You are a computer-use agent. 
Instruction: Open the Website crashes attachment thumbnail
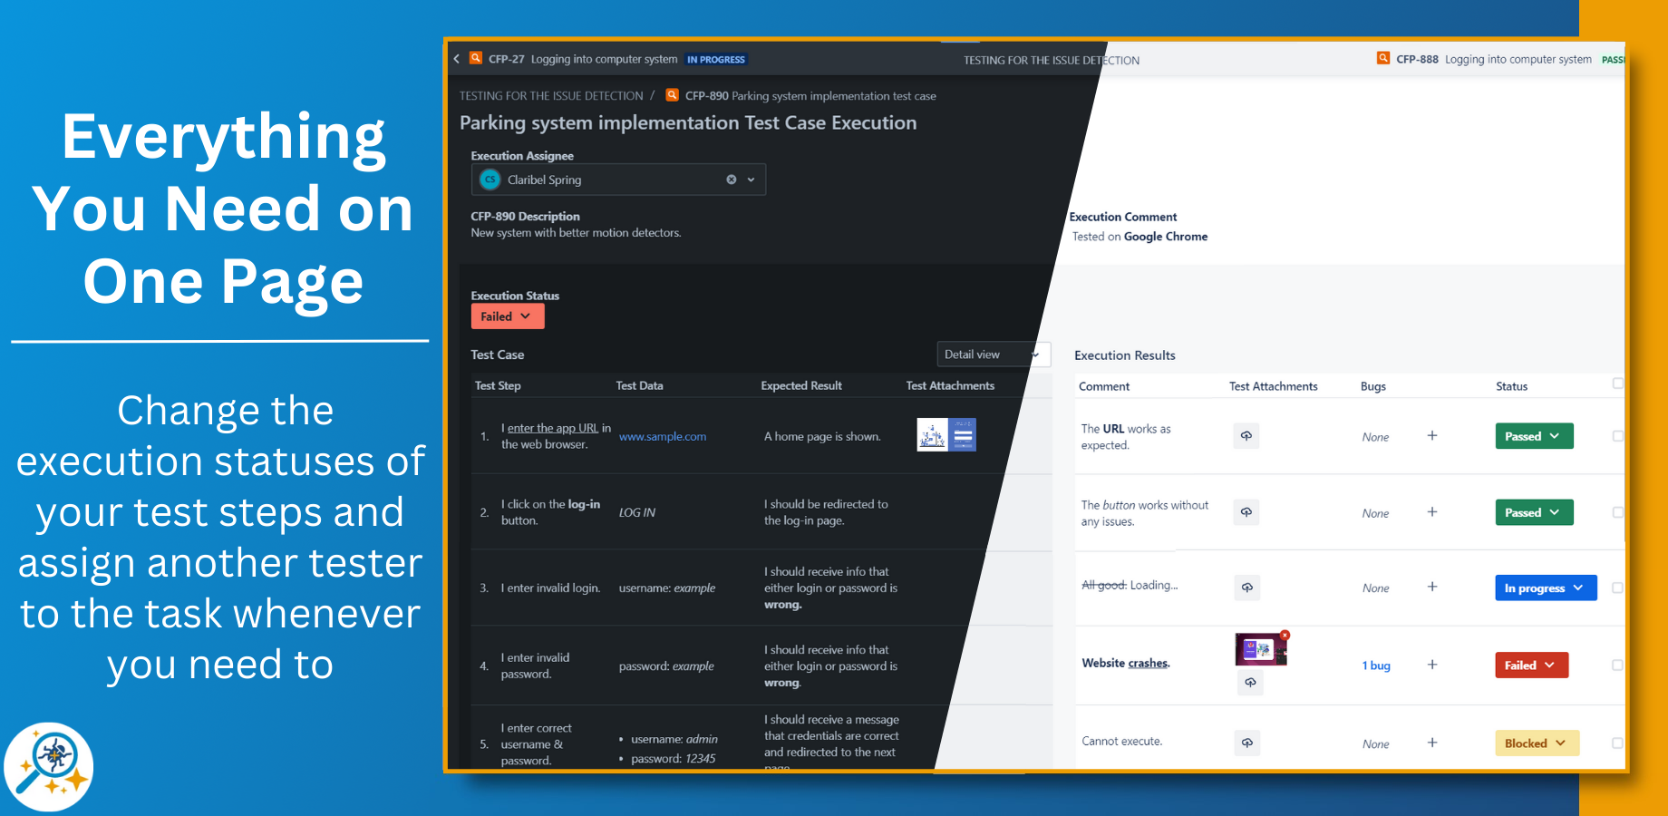[x=1259, y=647]
